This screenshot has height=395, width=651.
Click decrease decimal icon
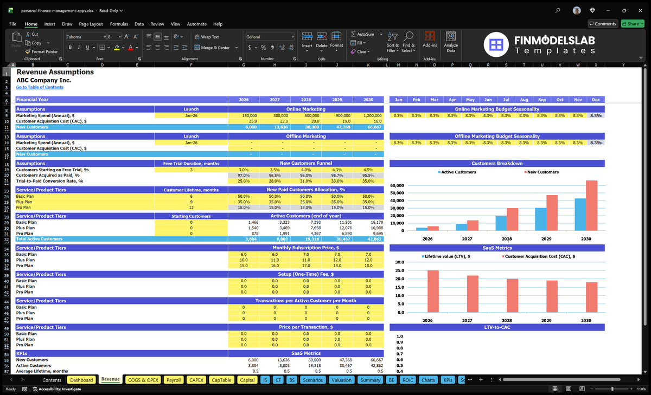tap(291, 48)
